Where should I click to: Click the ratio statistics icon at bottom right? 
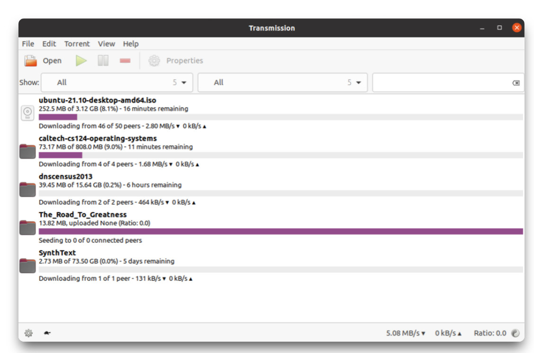516,333
